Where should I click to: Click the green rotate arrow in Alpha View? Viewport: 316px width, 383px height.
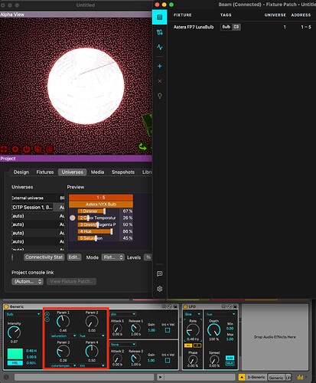tap(142, 146)
